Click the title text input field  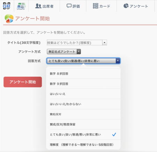click(74, 43)
